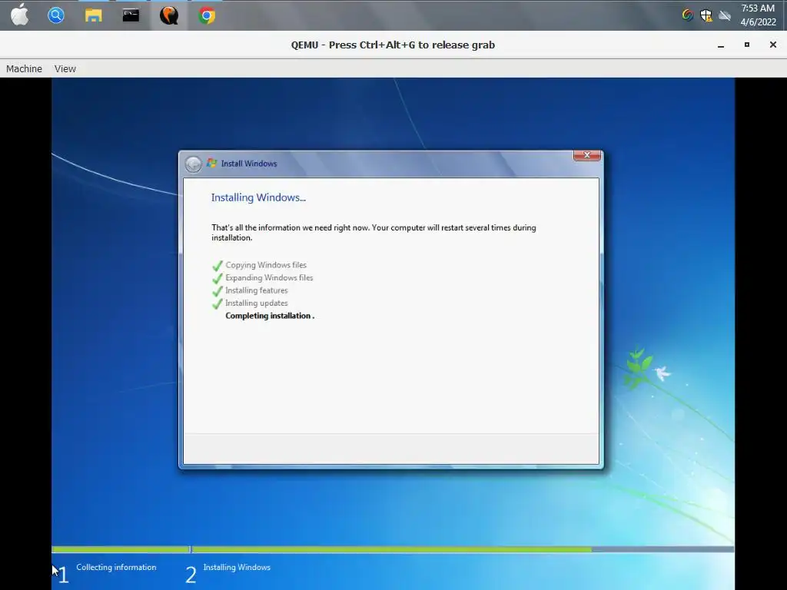Click the 'Install Windows' dialog title text

249,164
